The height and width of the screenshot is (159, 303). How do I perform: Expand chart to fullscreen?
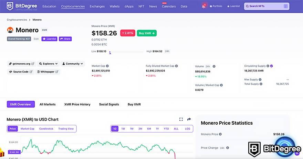pyautogui.click(x=181, y=119)
